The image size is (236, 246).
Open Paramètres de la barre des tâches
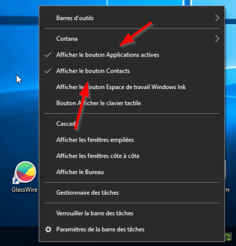pyautogui.click(x=132, y=229)
